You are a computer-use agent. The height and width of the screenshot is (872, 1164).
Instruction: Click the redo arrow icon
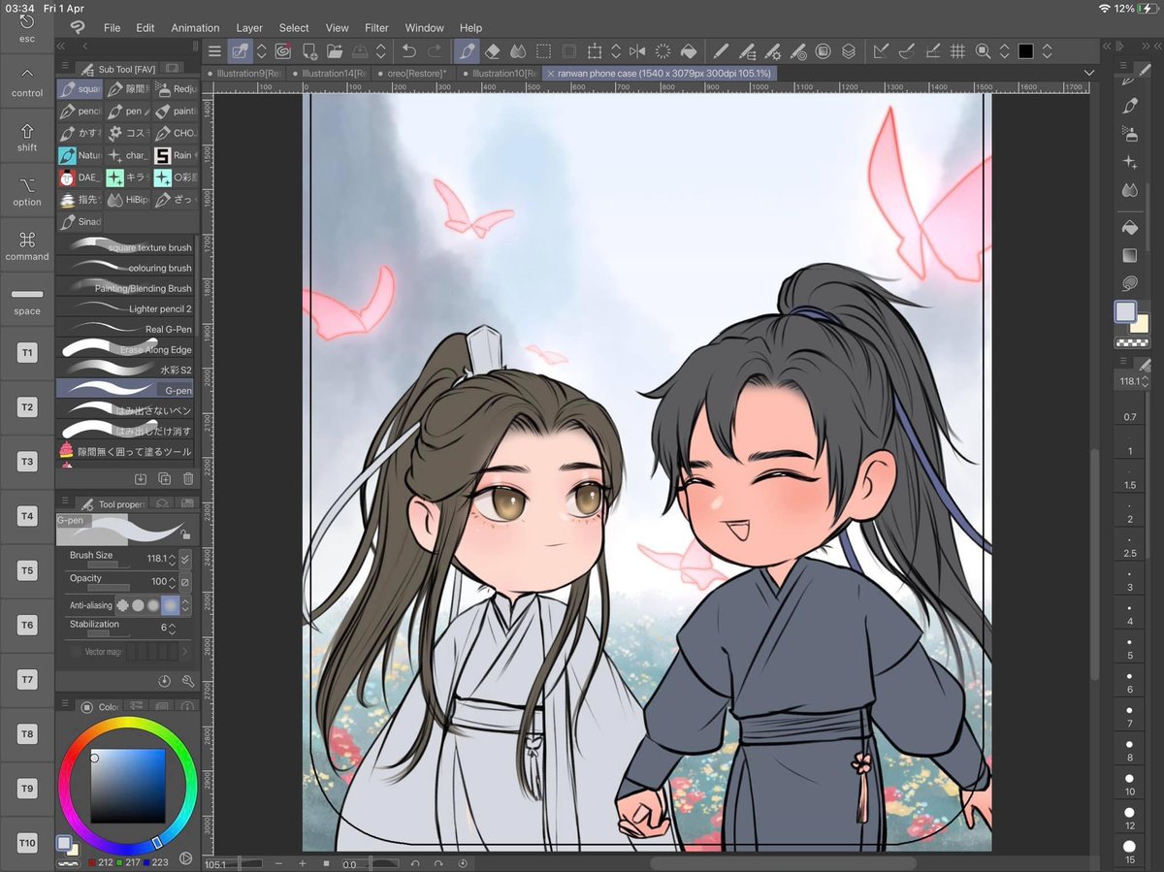pyautogui.click(x=435, y=51)
